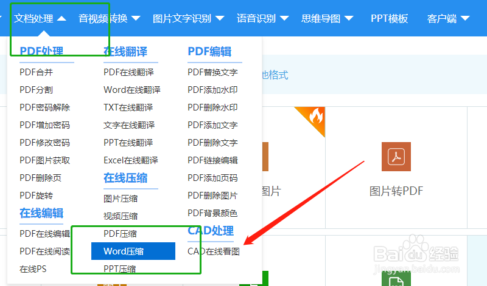Select PDF删除水印
This screenshot has height=286, width=487.
pos(212,107)
